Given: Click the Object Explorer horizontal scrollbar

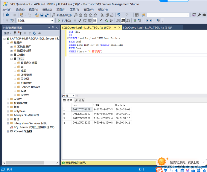Looking at the screenshot, I should coord(25,163).
